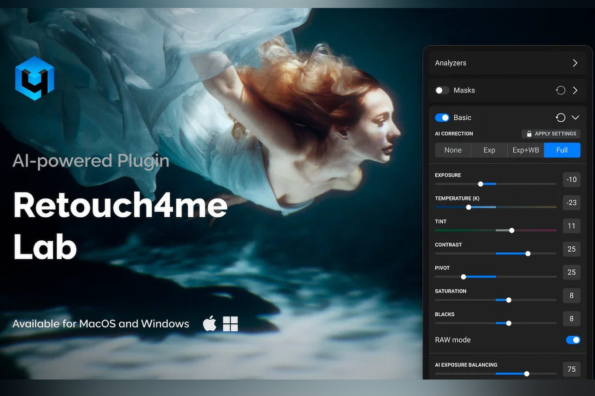Enable the Masks toggle switch
The image size is (595, 396).
[x=442, y=90]
